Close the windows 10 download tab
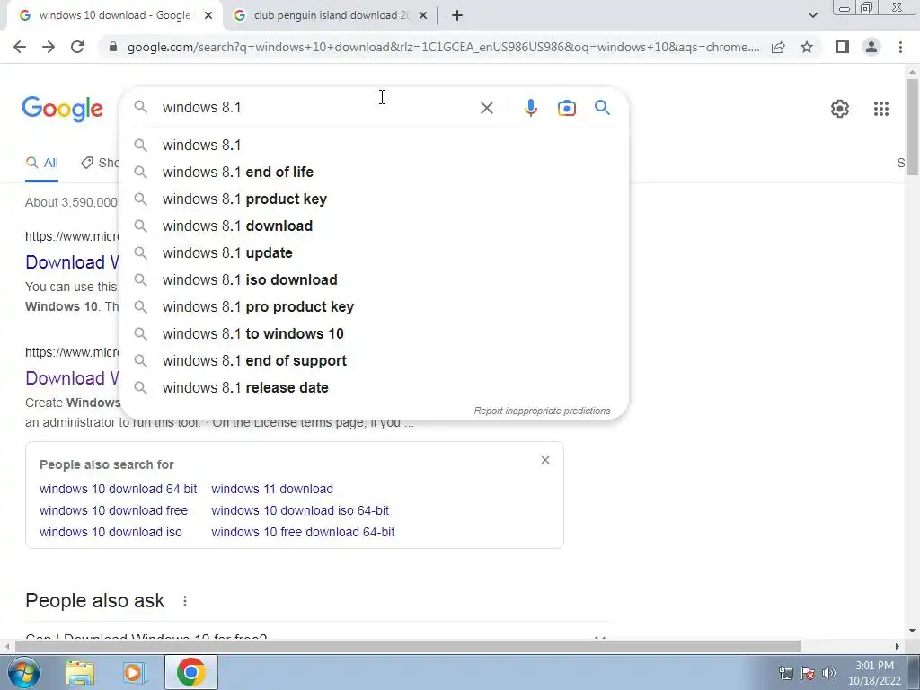This screenshot has height=690, width=920. coord(208,16)
